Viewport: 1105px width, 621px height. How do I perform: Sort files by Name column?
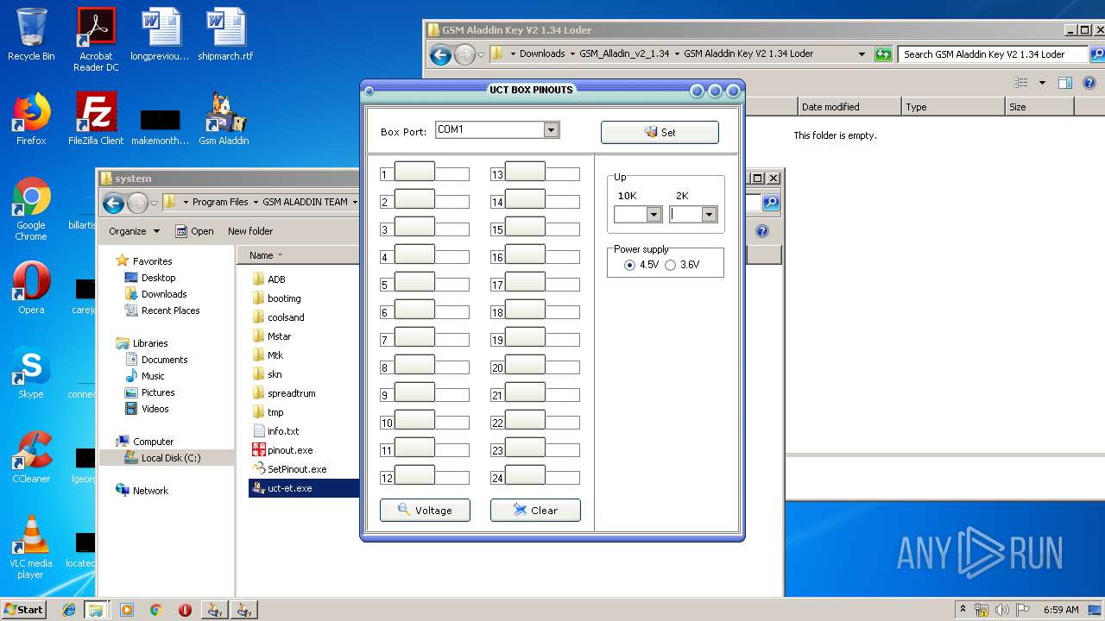click(298, 255)
